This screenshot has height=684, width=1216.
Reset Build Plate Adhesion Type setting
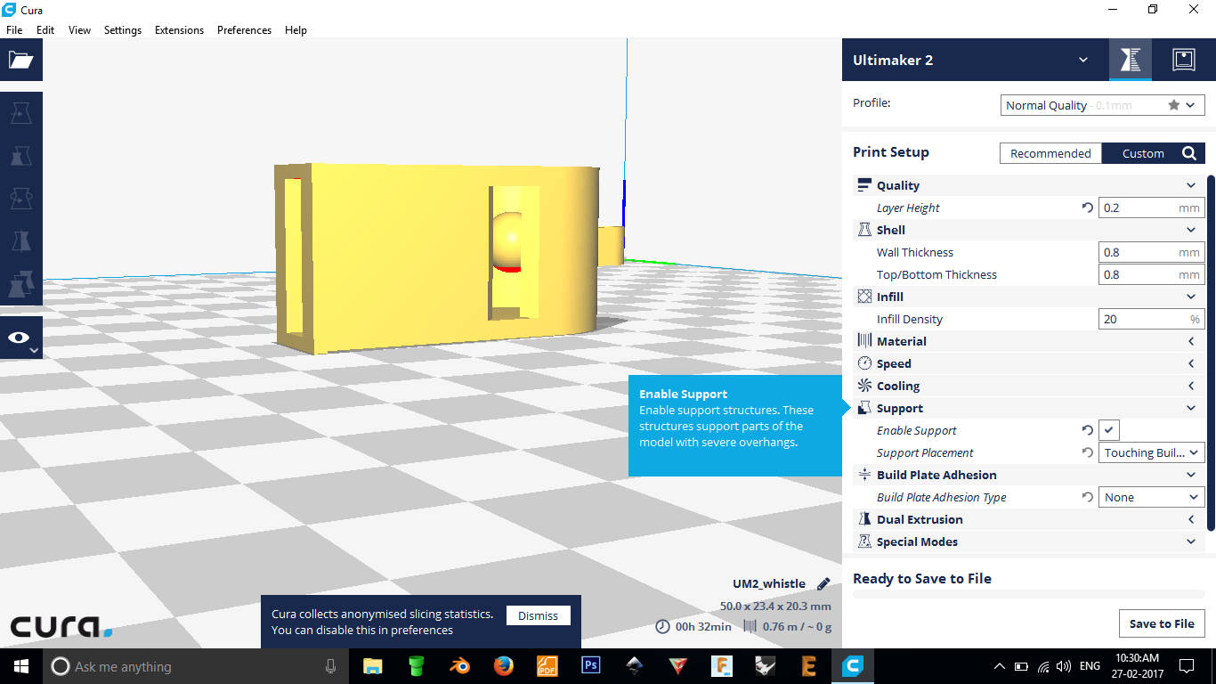(x=1087, y=497)
